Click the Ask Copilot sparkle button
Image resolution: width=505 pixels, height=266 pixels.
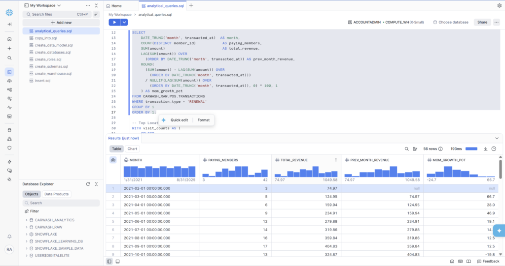[499, 230]
